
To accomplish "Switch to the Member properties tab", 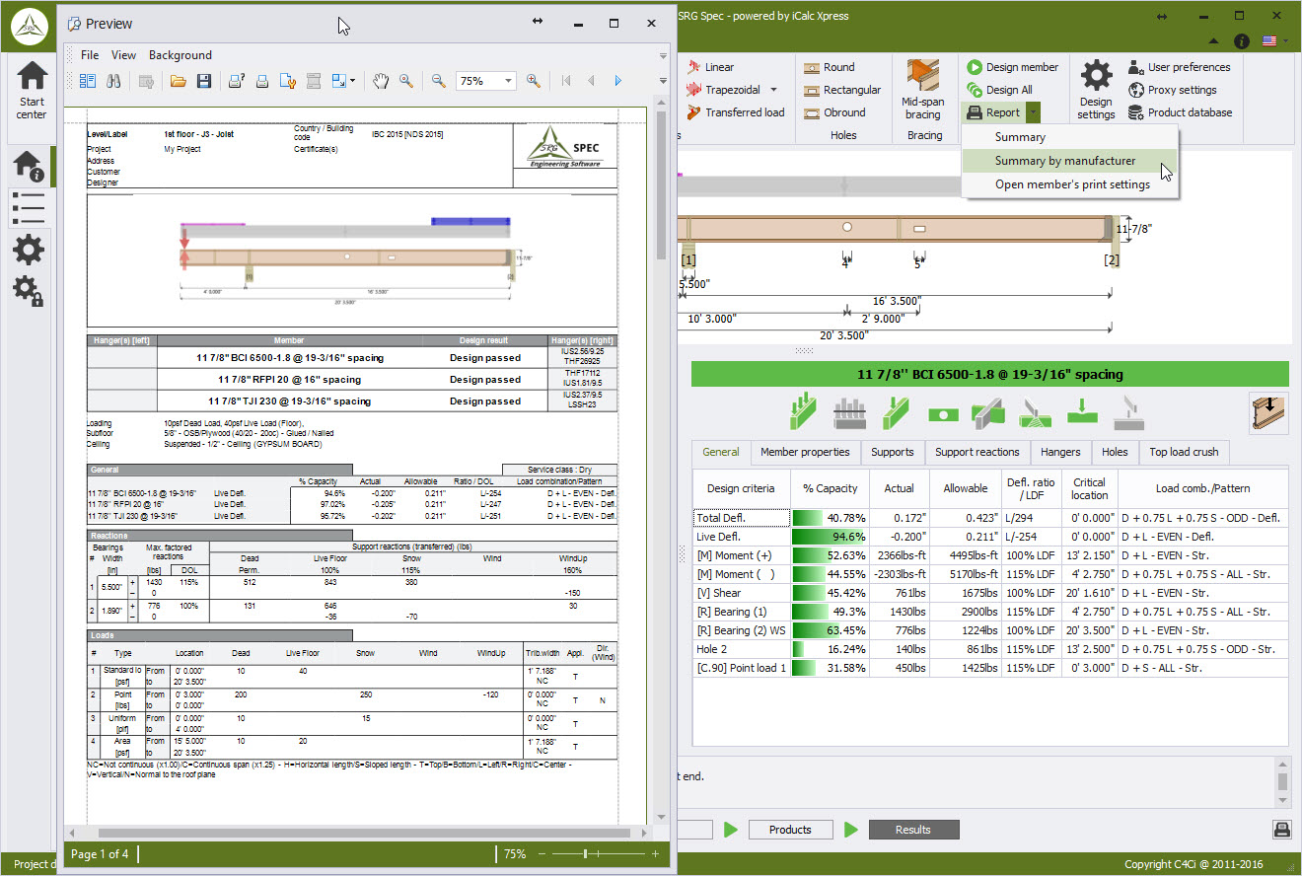I will (x=805, y=452).
